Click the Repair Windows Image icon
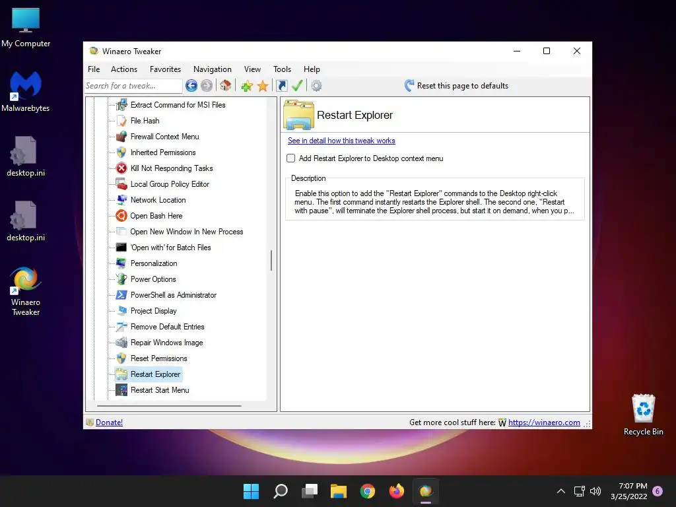 click(122, 343)
